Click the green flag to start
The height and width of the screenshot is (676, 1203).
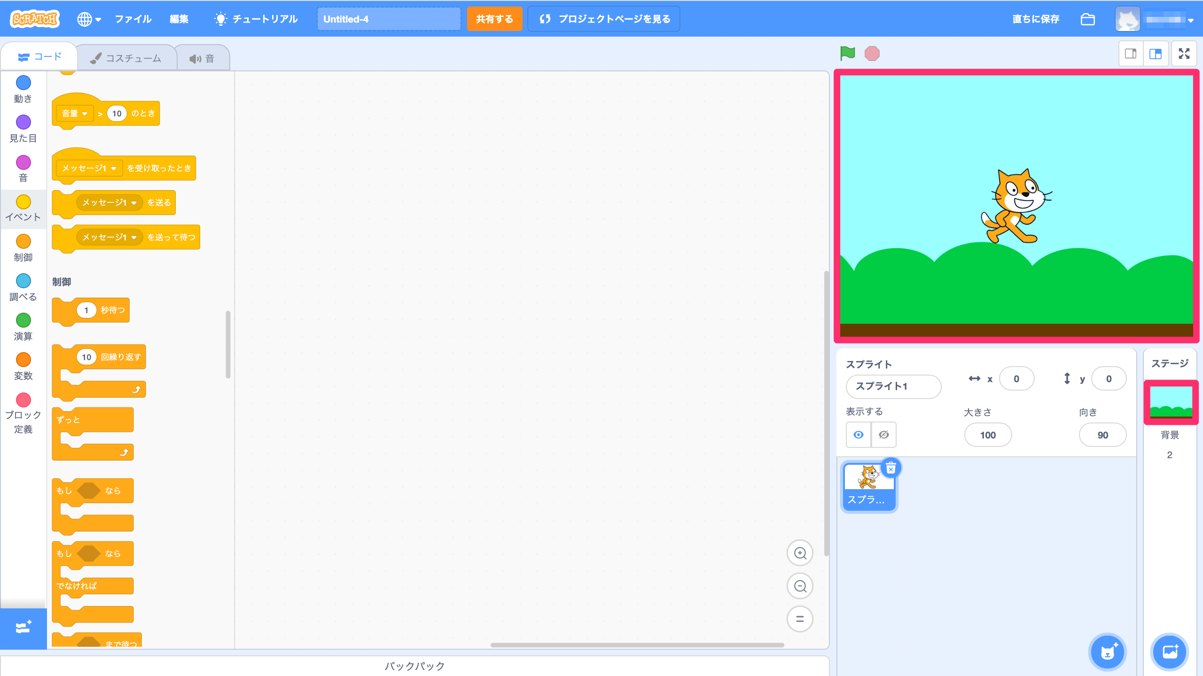(847, 53)
